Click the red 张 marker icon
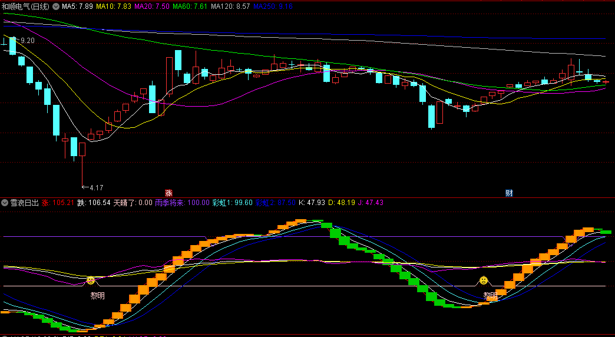615x337 pixels. [168, 193]
